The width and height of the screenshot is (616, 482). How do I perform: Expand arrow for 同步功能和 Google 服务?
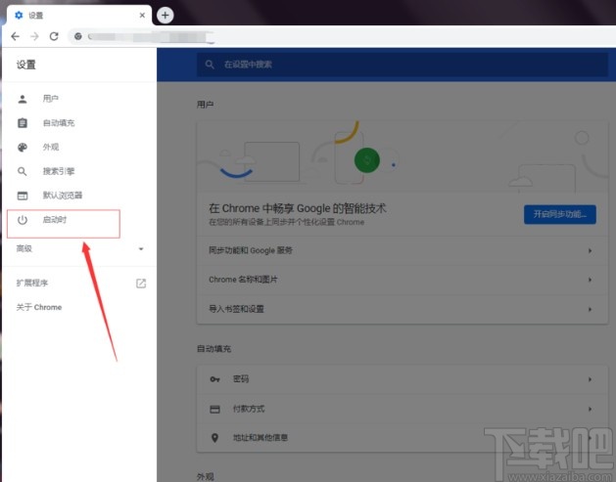(590, 250)
